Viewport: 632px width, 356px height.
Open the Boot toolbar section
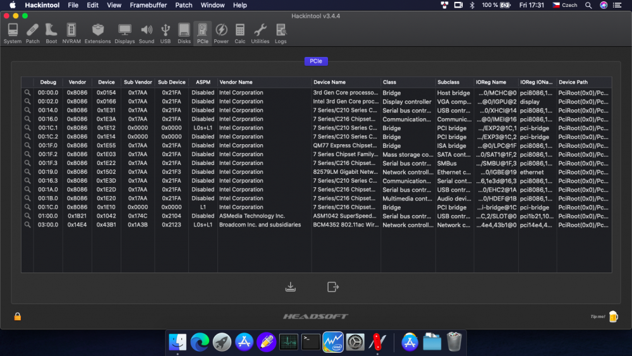click(x=51, y=33)
